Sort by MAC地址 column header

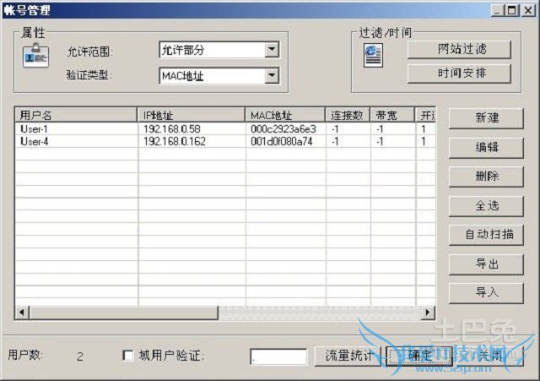coord(285,115)
